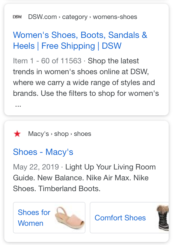
Task: Open the 'Shoes - Macy's' result title
Action: 43,152
